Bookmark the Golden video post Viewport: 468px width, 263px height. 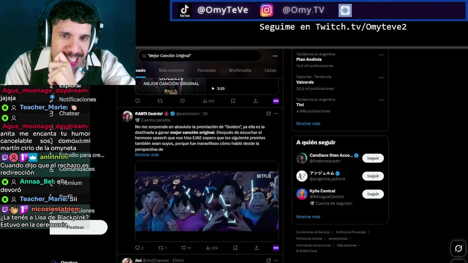click(233, 101)
